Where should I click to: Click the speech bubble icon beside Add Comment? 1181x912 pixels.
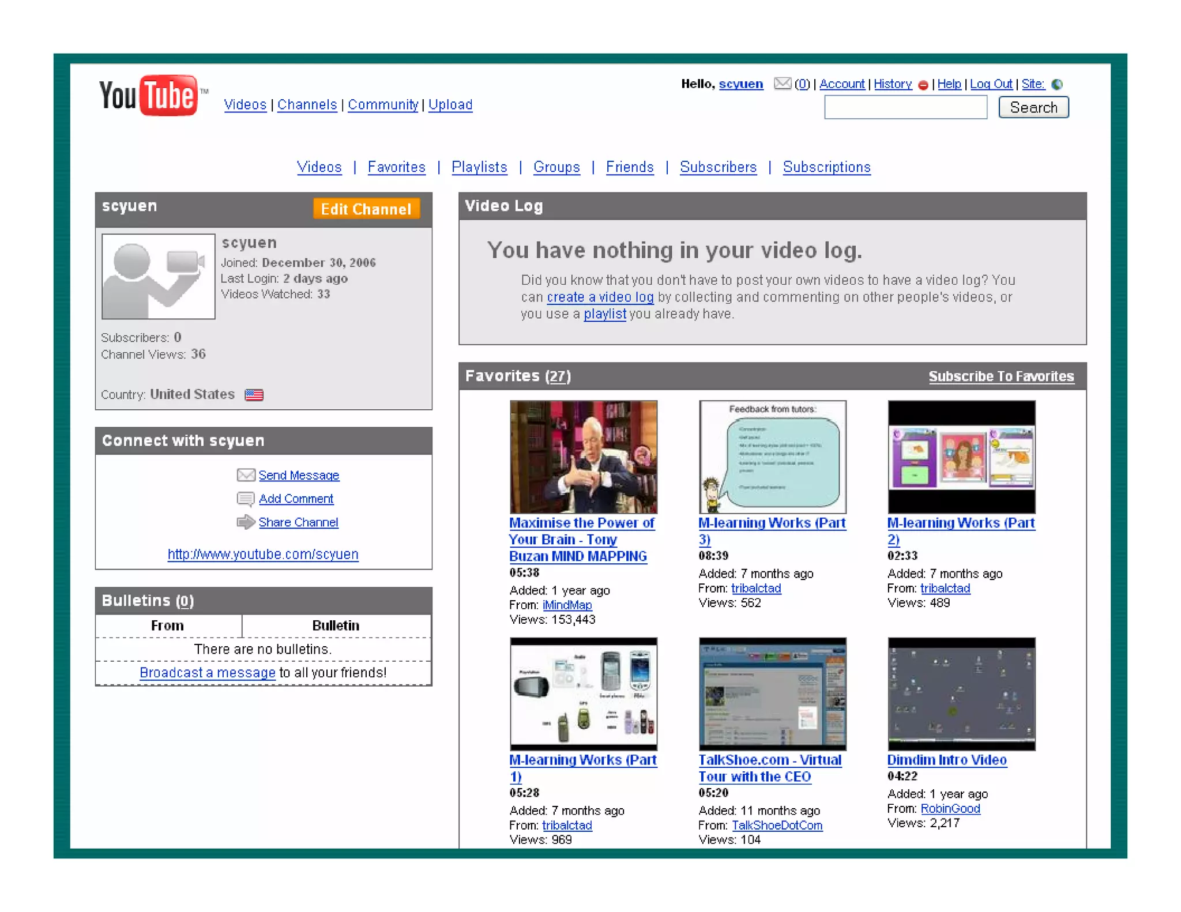[246, 499]
